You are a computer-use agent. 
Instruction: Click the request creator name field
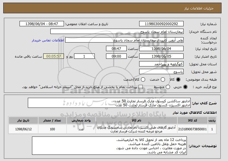pyautogui.click(x=124, y=40)
